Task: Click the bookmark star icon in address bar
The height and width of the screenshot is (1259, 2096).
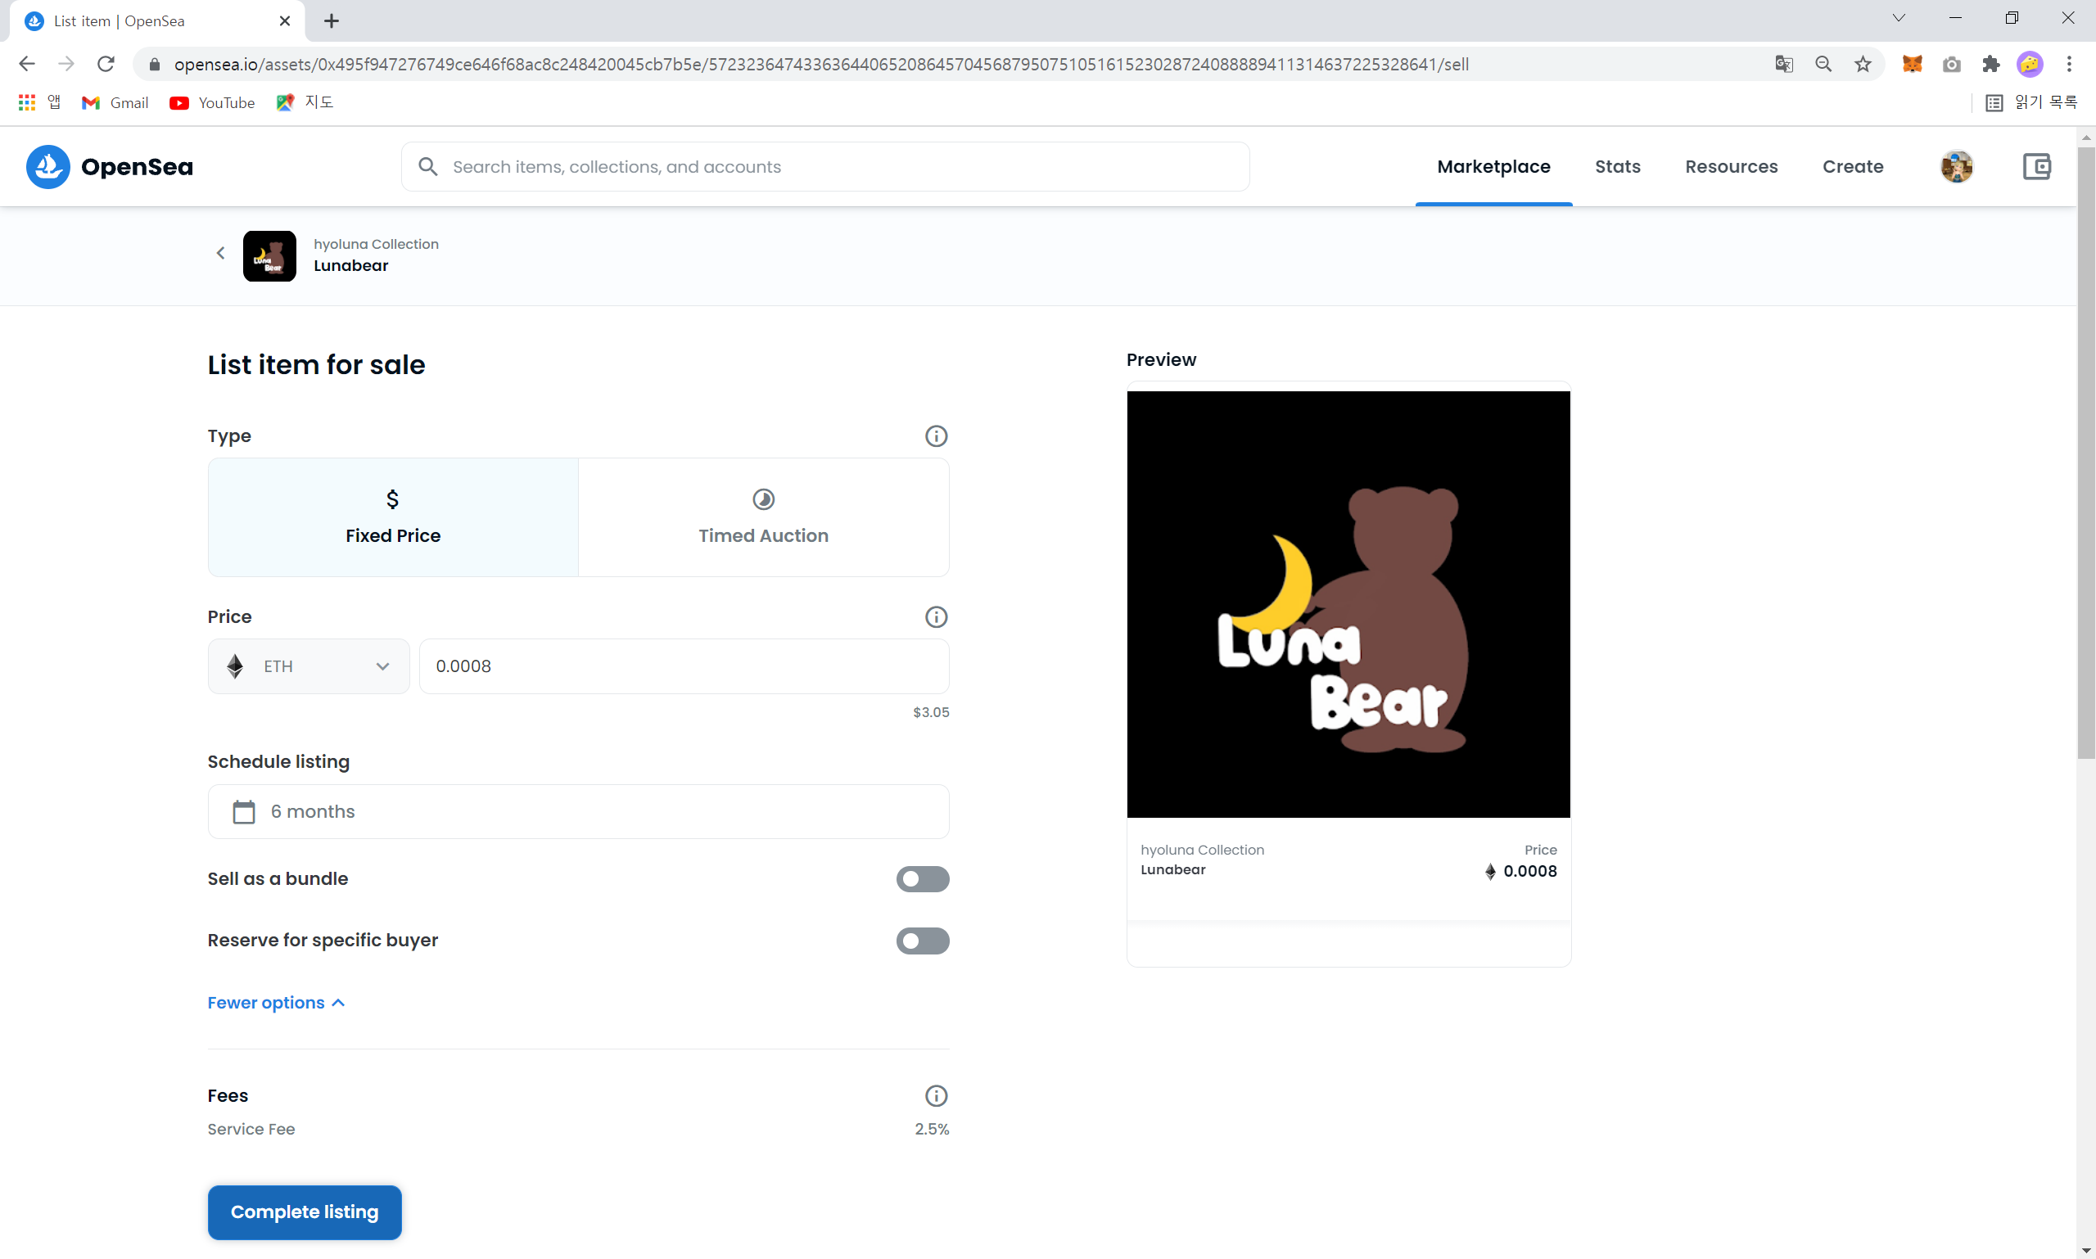Action: click(1862, 65)
